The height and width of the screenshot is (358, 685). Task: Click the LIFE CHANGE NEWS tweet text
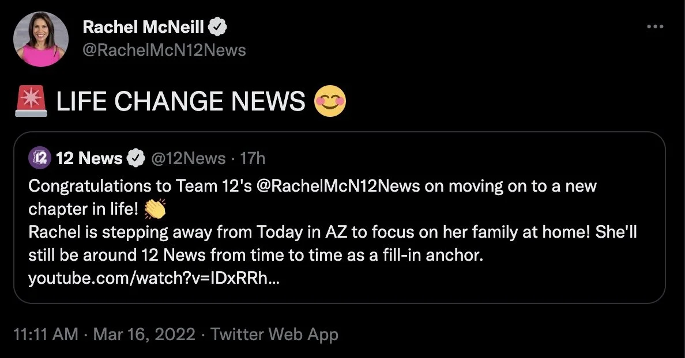pos(180,101)
